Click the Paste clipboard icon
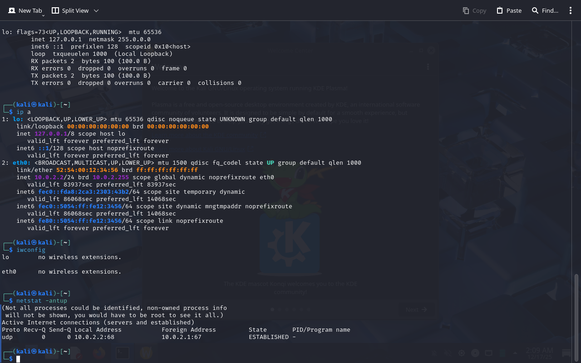 pos(500,10)
